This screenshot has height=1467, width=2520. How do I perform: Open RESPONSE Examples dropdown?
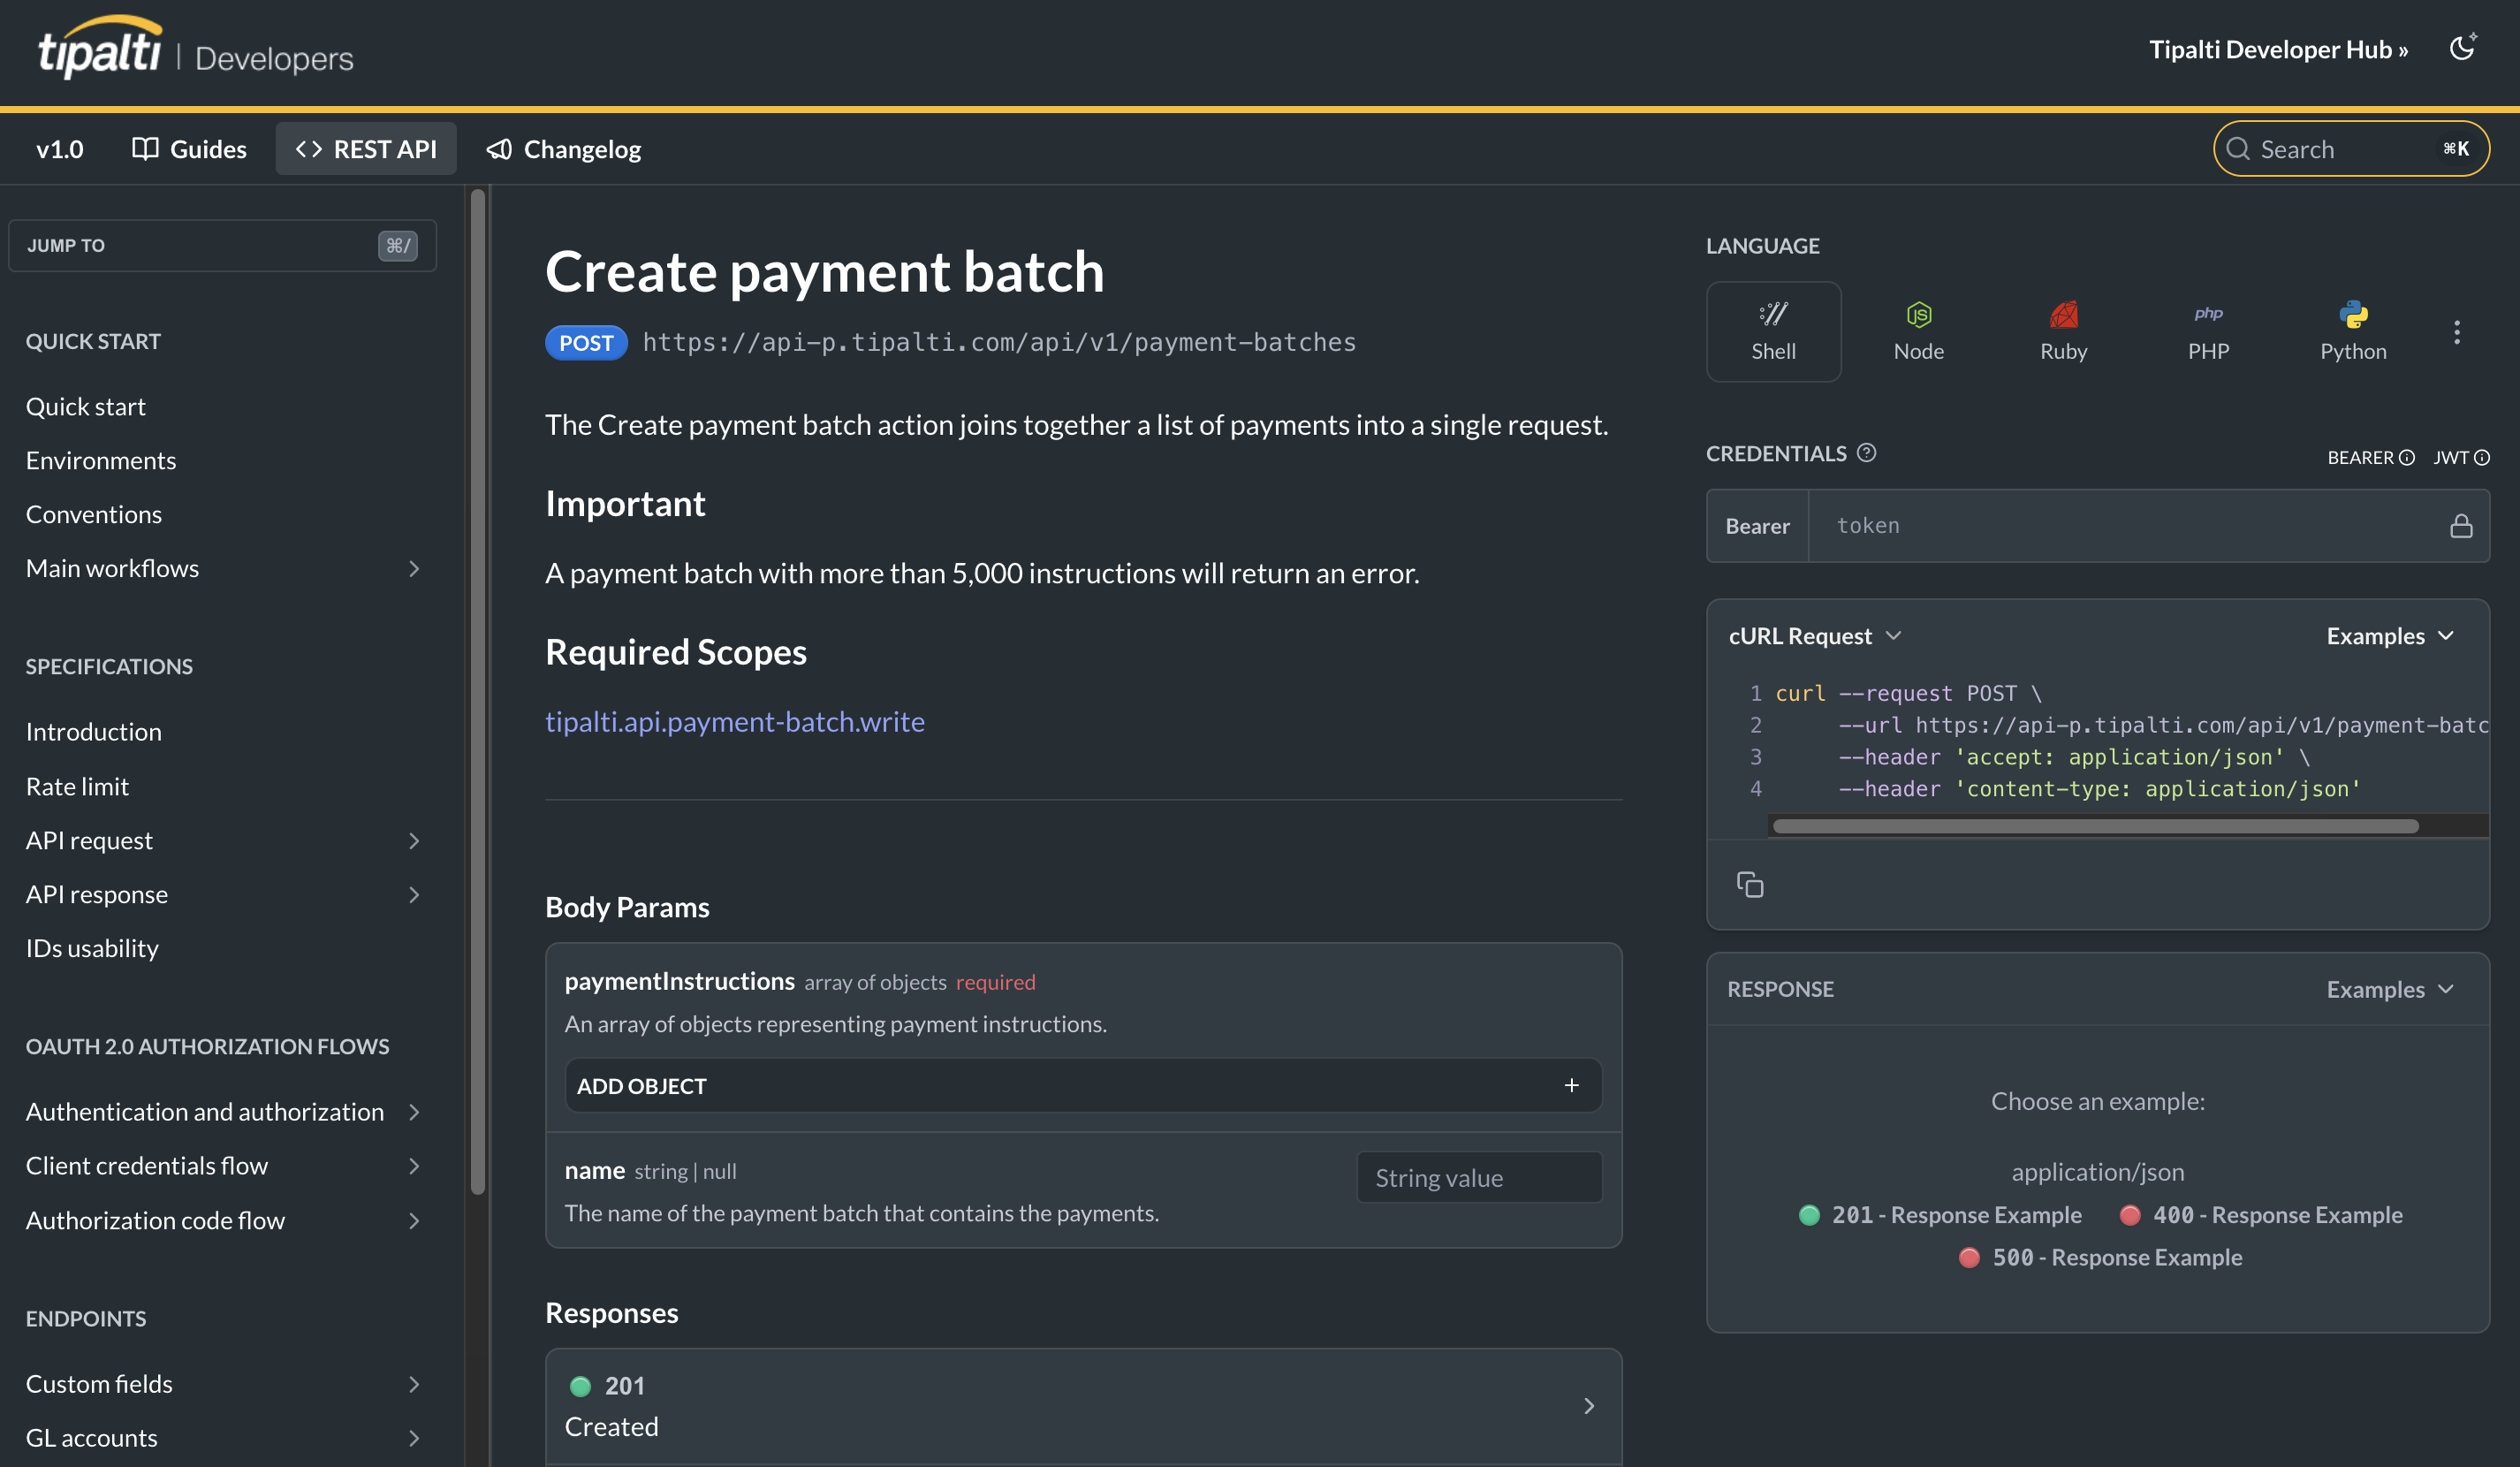click(2390, 989)
